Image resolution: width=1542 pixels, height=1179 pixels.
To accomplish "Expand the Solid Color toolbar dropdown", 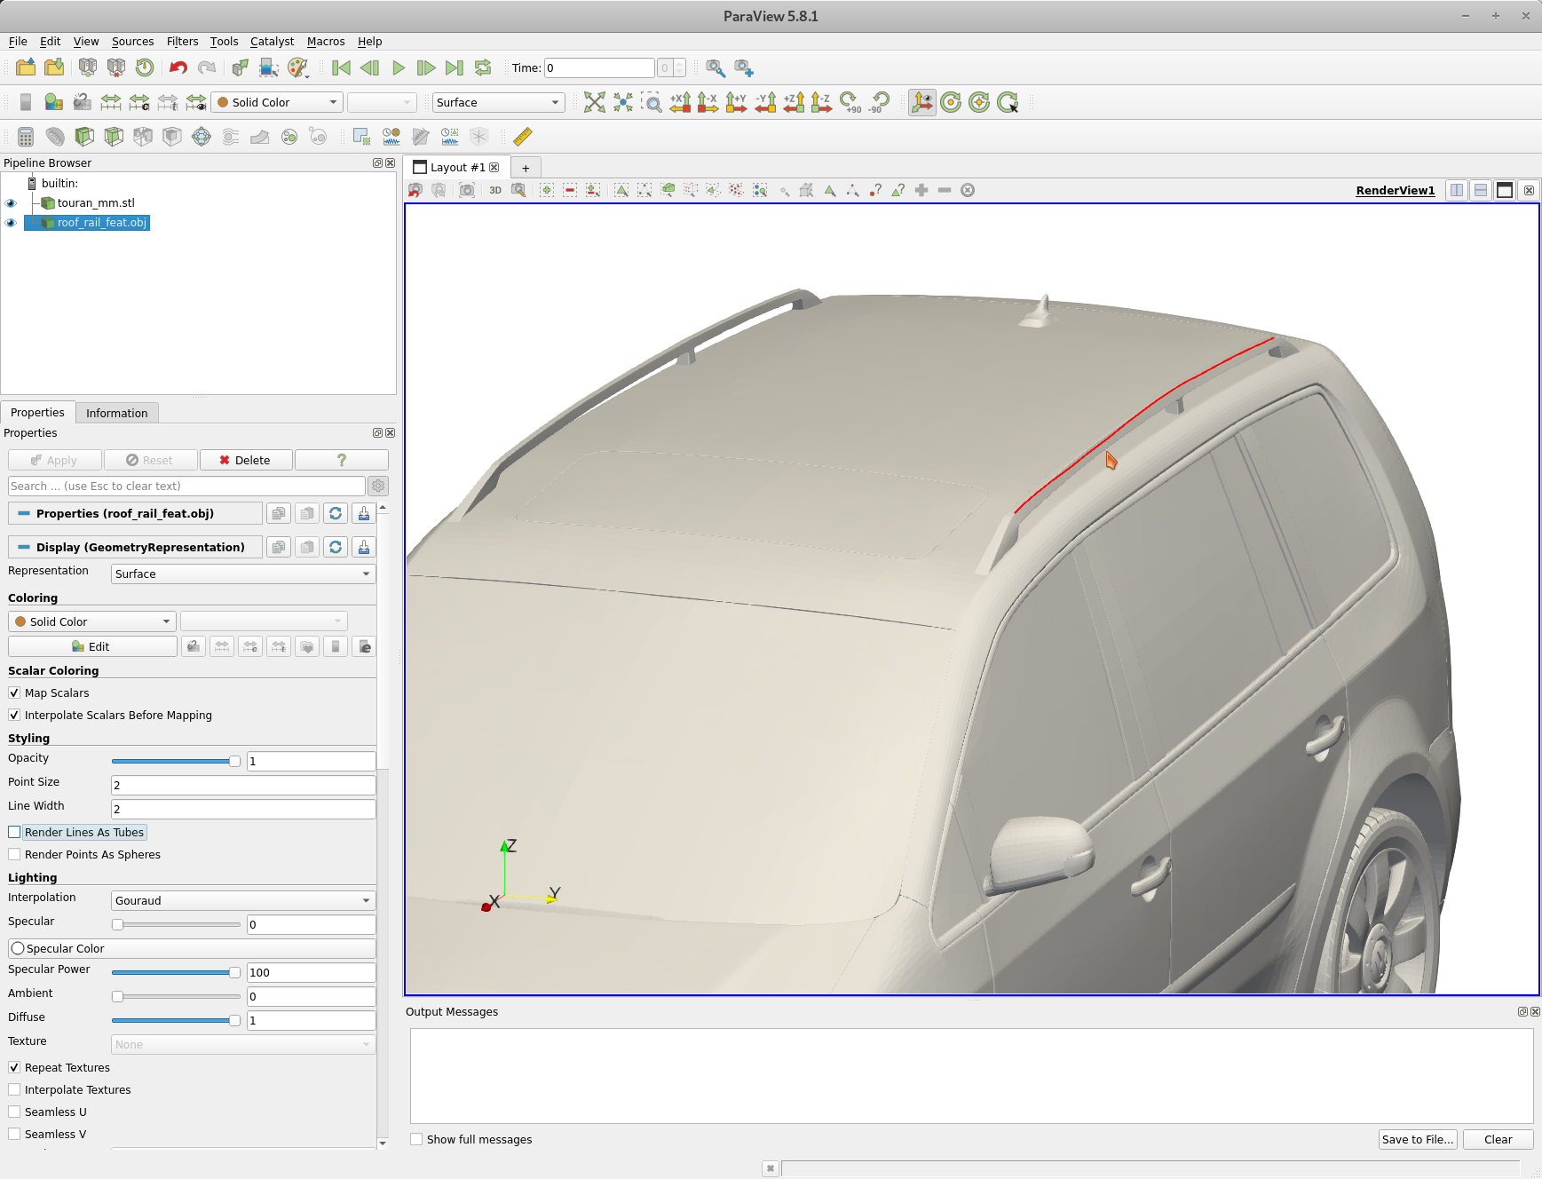I will [x=277, y=102].
